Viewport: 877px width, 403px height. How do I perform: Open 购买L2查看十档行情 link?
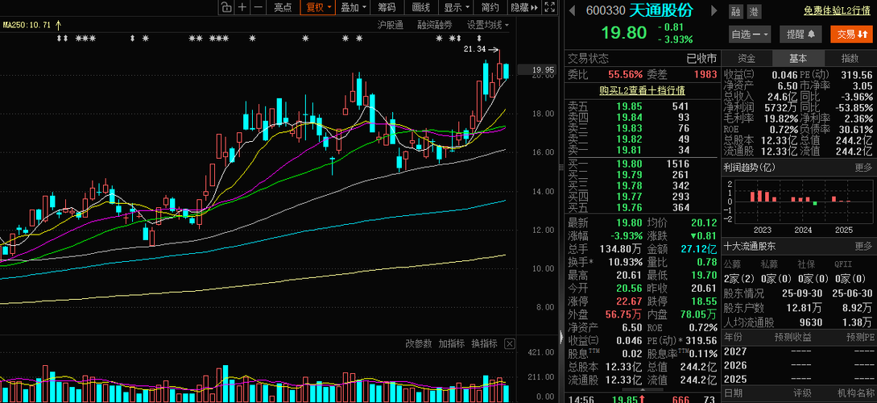coord(642,90)
